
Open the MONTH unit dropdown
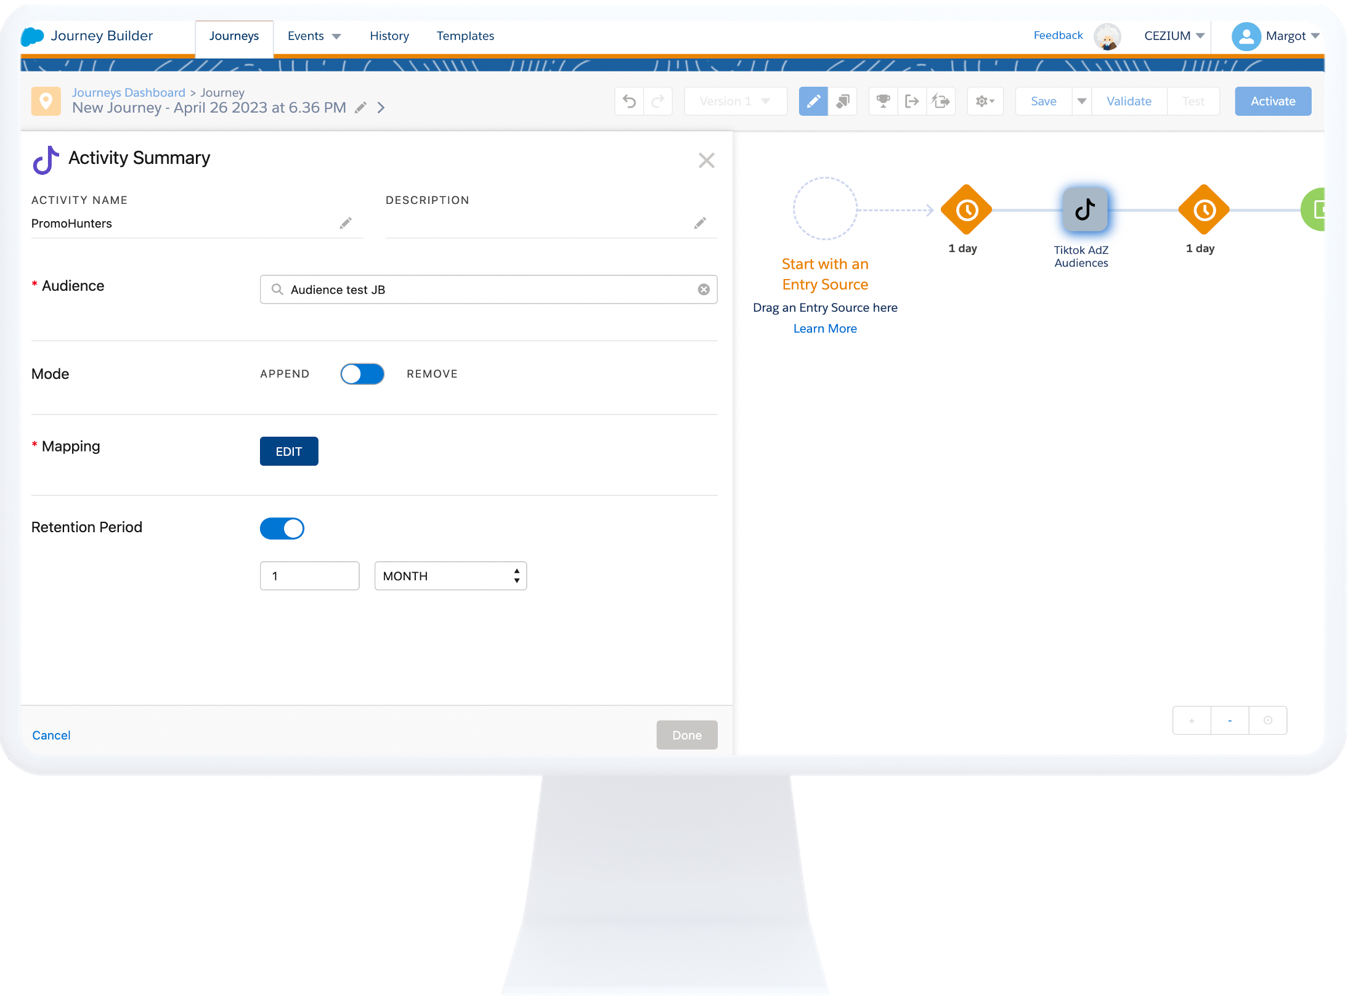pos(450,576)
